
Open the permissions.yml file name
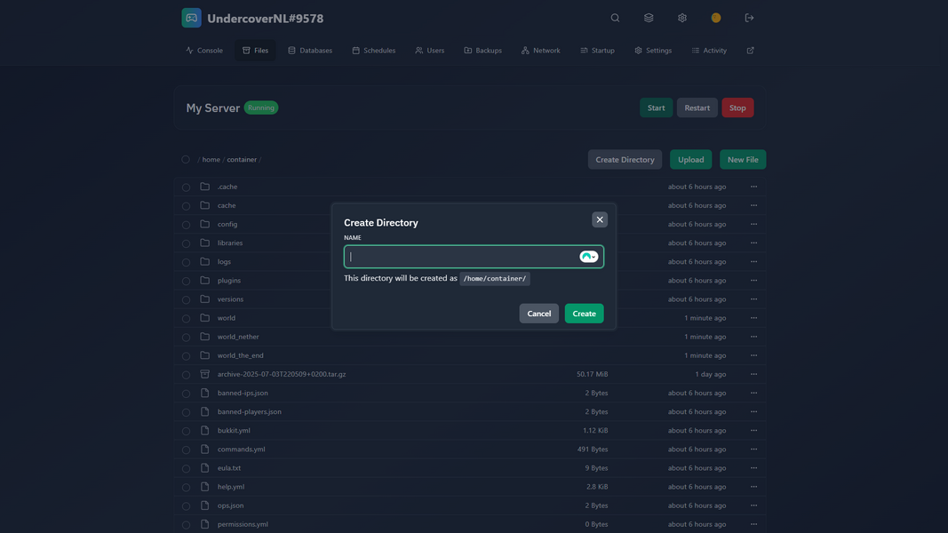243,524
